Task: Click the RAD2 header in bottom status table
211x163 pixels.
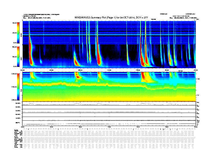Action: tap(16, 130)
